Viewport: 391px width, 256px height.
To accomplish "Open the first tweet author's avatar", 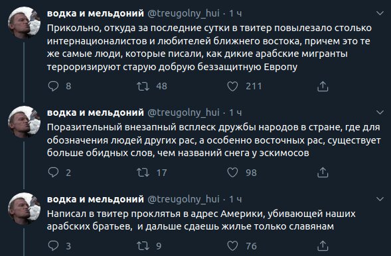I will (24, 23).
